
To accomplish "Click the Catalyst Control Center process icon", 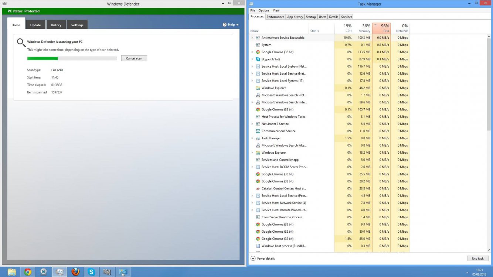I will 258,188.
